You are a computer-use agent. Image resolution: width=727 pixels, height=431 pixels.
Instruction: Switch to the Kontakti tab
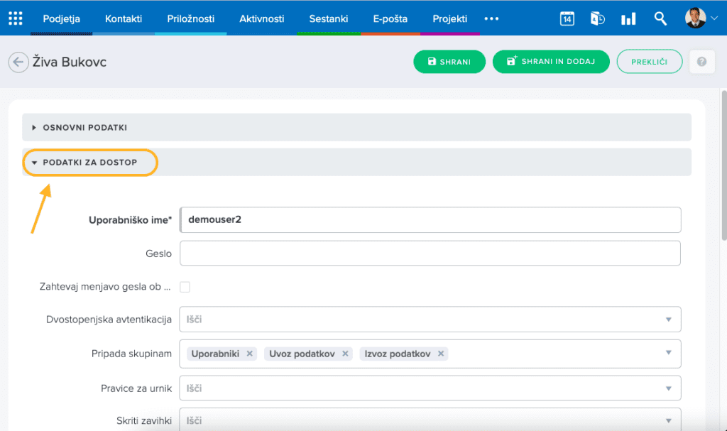coord(124,18)
